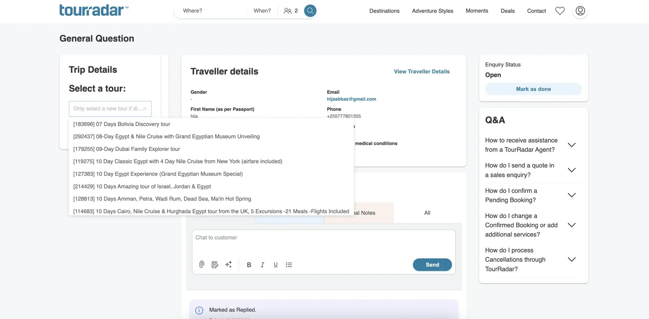
Task: Toggle italic text formatting
Action: [x=262, y=265]
